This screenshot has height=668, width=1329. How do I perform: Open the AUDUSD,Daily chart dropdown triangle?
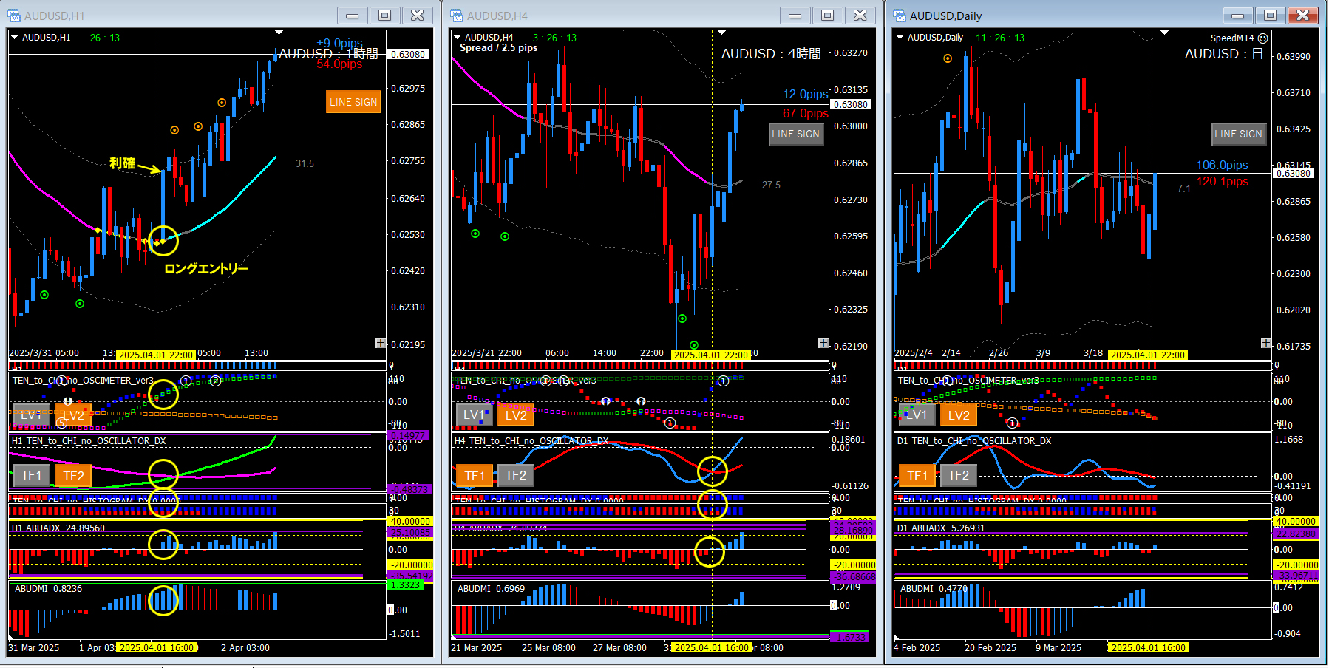(900, 38)
